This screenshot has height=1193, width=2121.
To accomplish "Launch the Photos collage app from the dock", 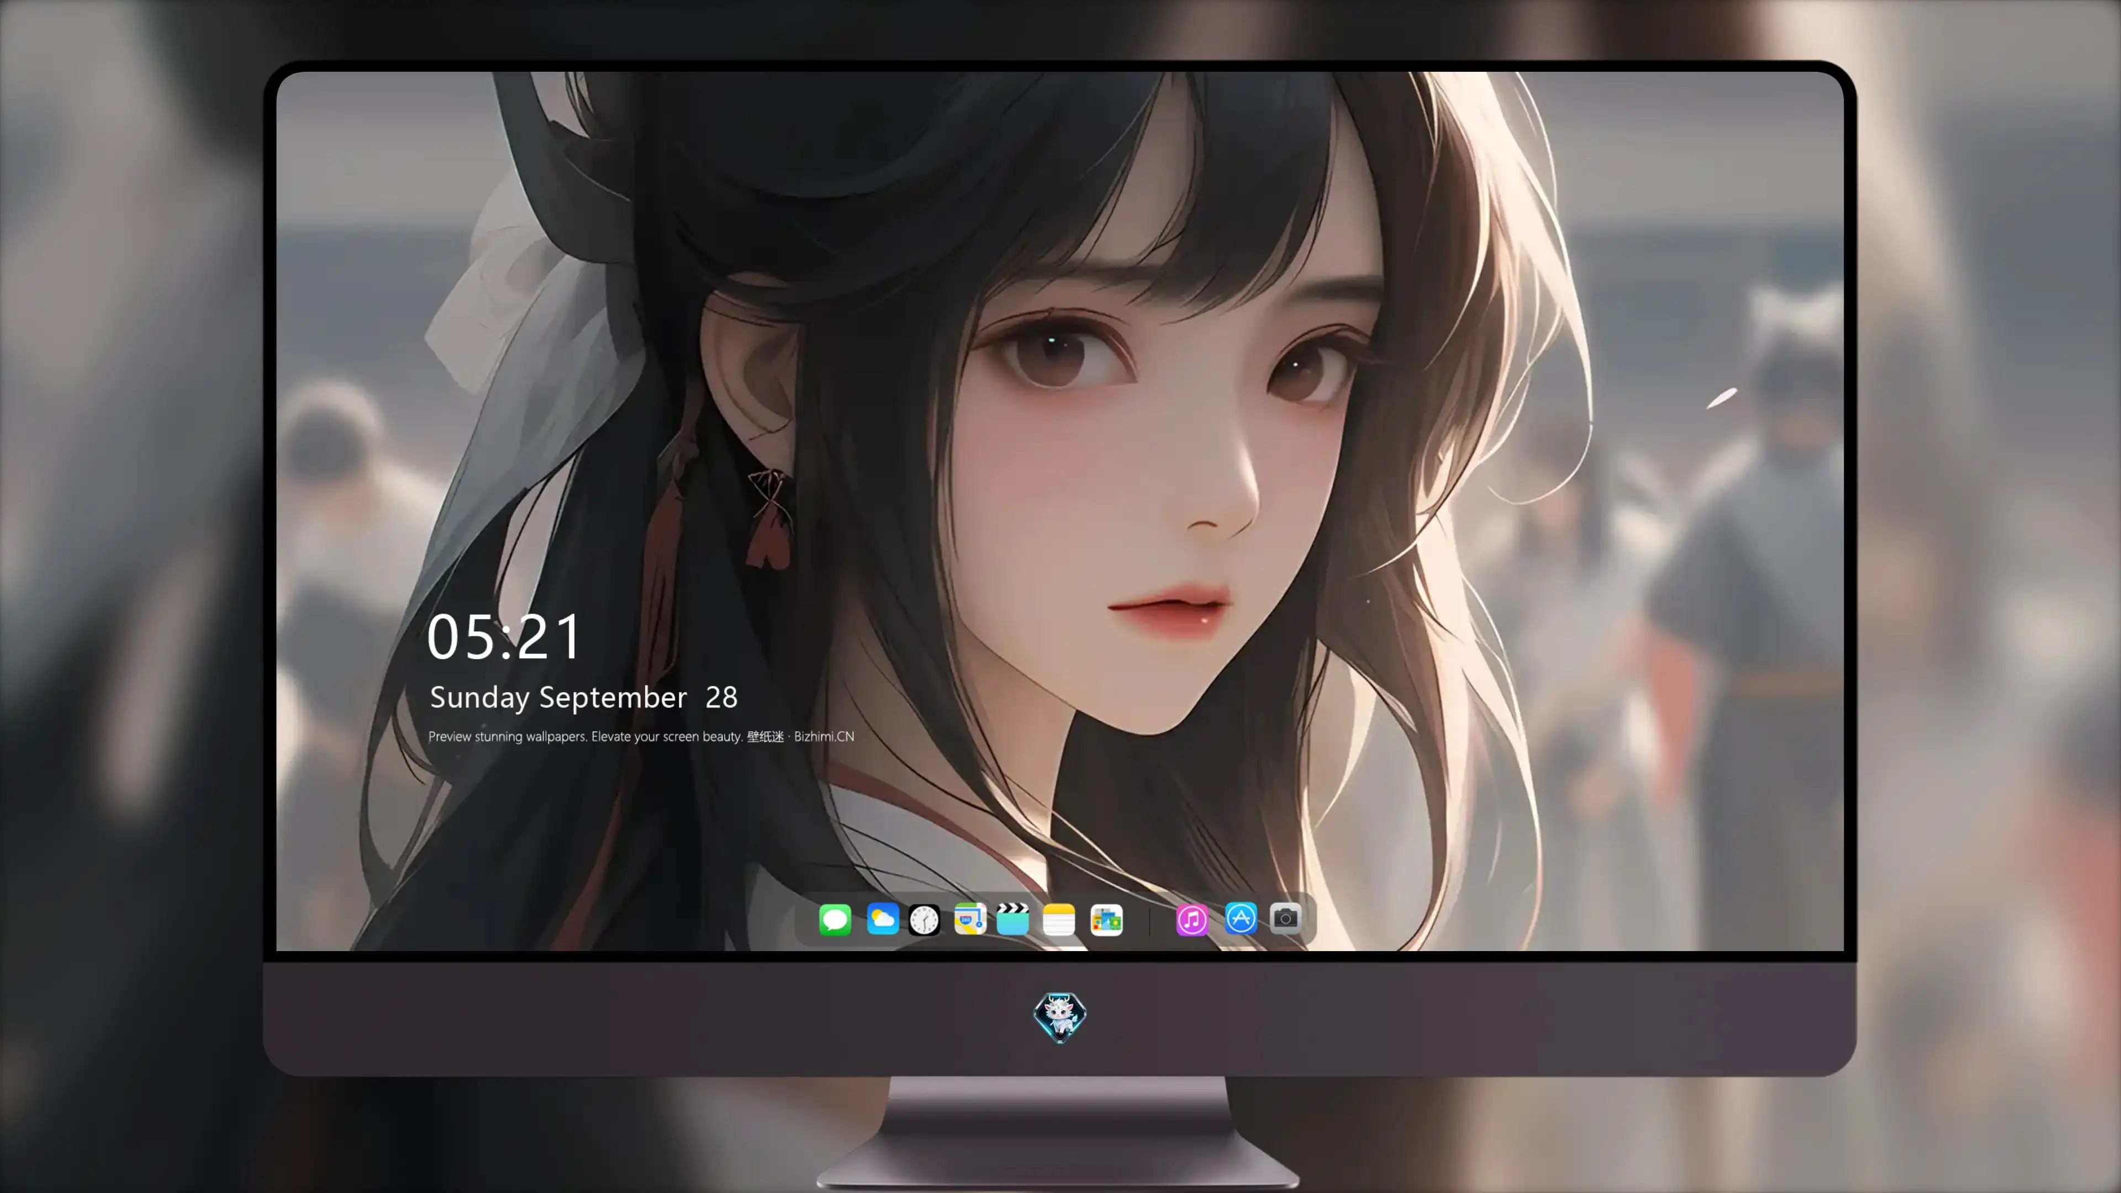I will pos(1106,920).
